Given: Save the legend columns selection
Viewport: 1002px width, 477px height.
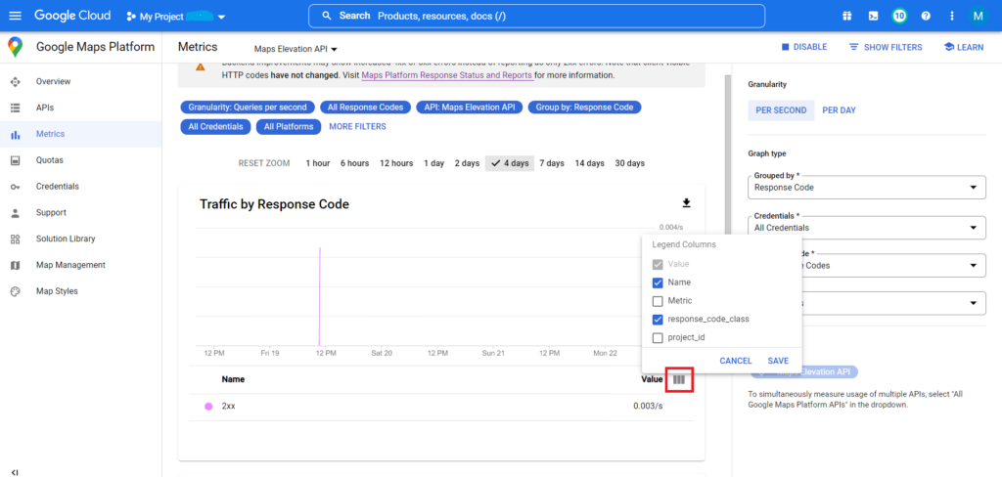Looking at the screenshot, I should 778,361.
